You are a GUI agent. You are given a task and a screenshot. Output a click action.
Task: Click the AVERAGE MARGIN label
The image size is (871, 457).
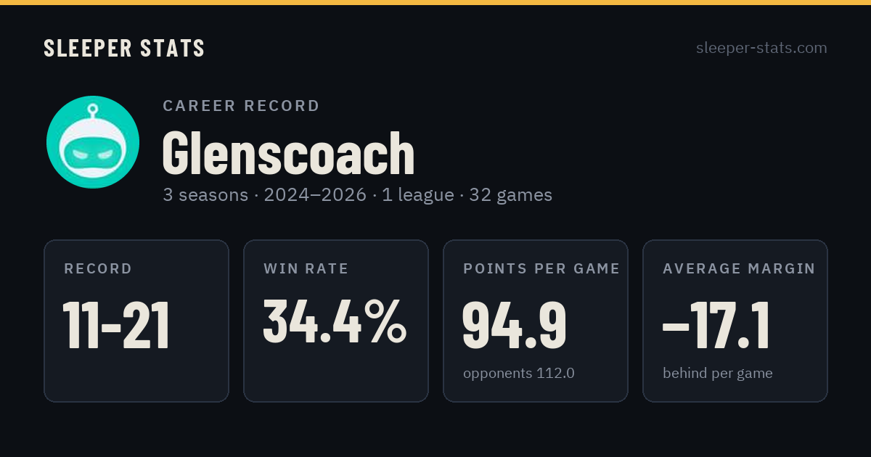pos(739,269)
